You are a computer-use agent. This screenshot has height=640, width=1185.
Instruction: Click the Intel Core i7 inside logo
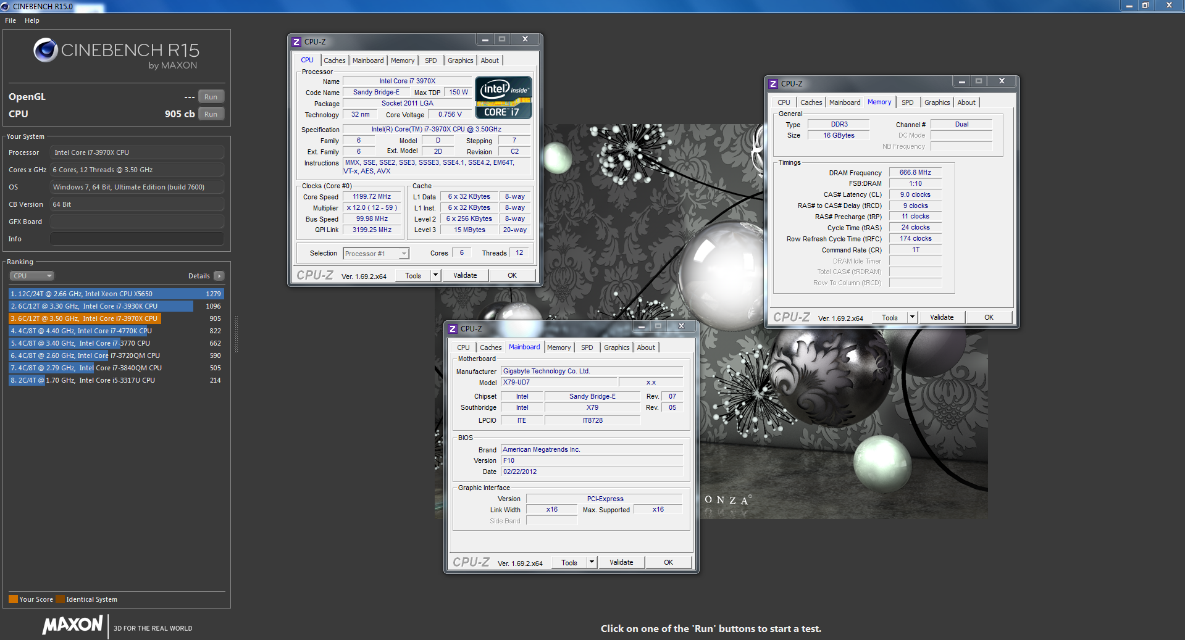click(503, 98)
